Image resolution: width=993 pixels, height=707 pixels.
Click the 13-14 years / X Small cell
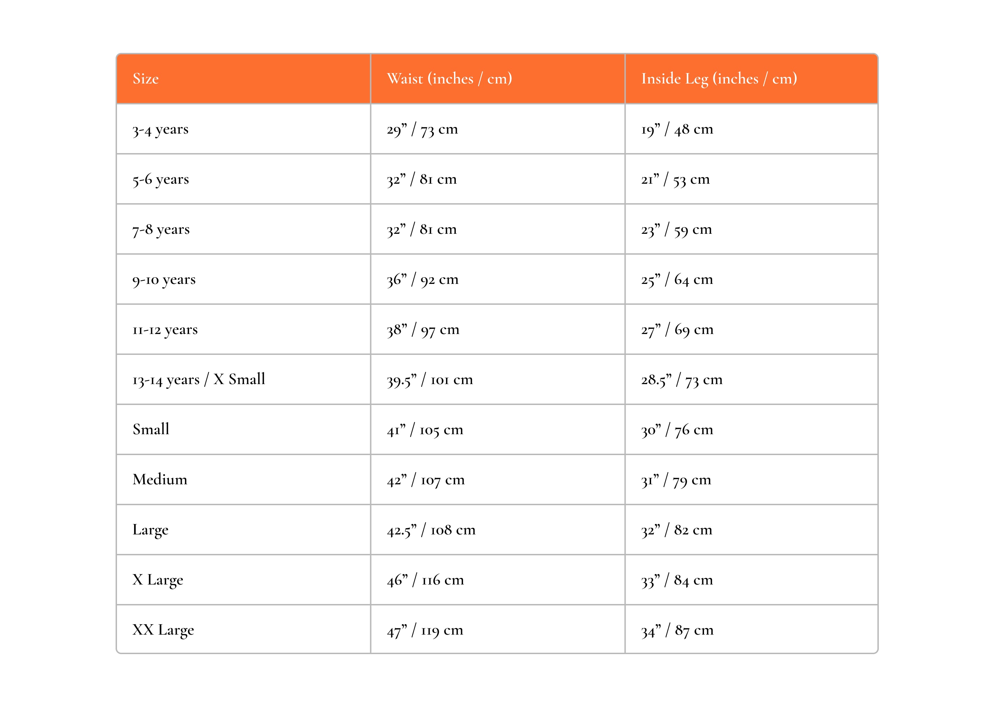[x=243, y=379]
